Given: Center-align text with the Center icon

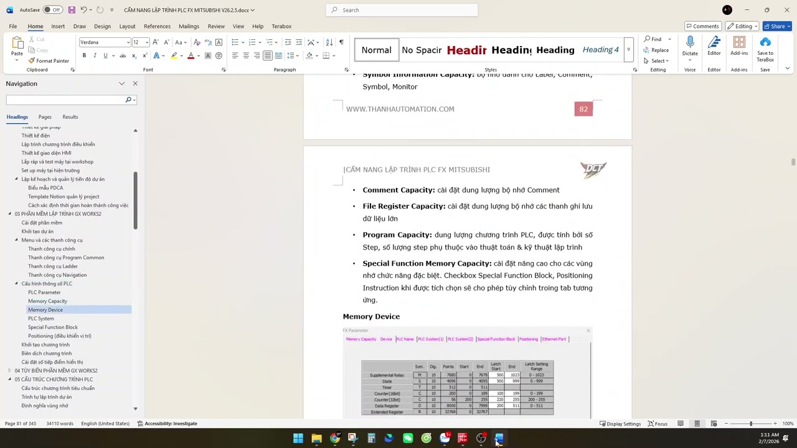Looking at the screenshot, I should 246,56.
